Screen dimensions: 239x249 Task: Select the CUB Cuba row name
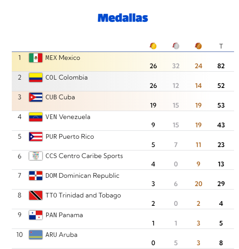pyautogui.click(x=60, y=97)
